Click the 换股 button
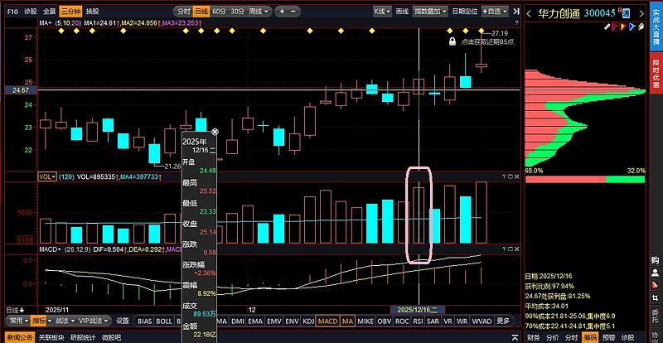 [92, 12]
